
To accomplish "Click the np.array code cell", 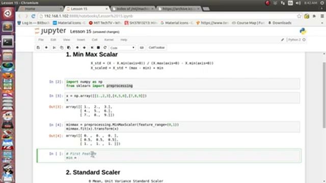I will click(x=182, y=98).
